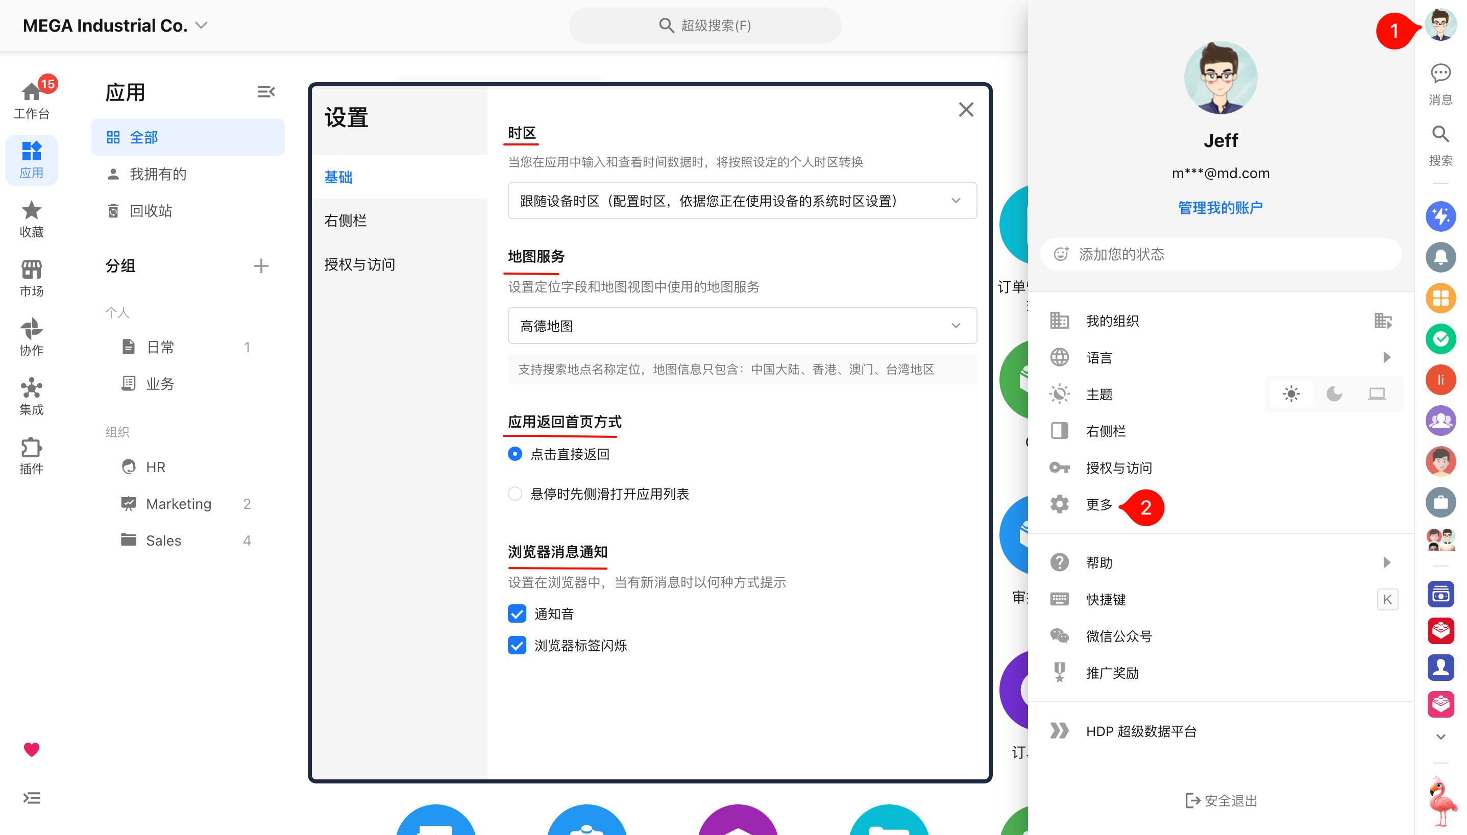
Task: Uncheck the 通知音 checkbox
Action: pos(517,613)
